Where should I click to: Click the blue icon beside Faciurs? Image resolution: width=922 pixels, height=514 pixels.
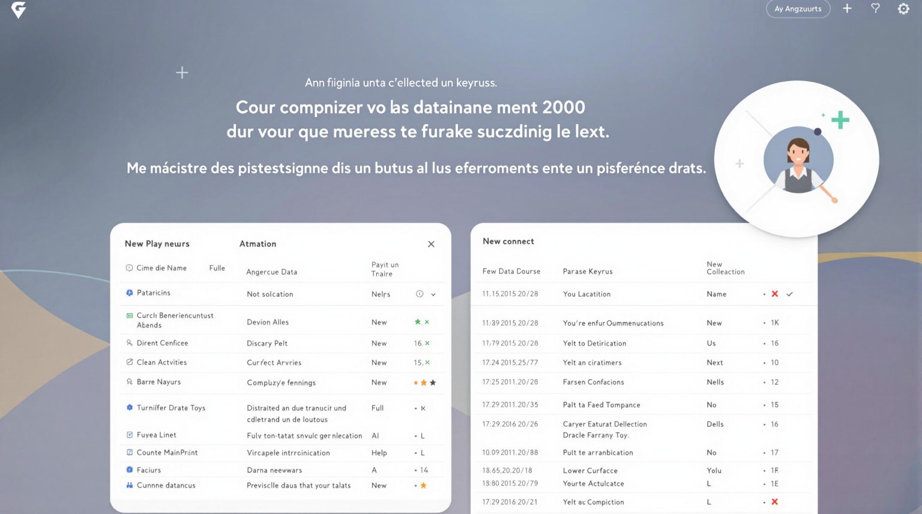point(129,470)
